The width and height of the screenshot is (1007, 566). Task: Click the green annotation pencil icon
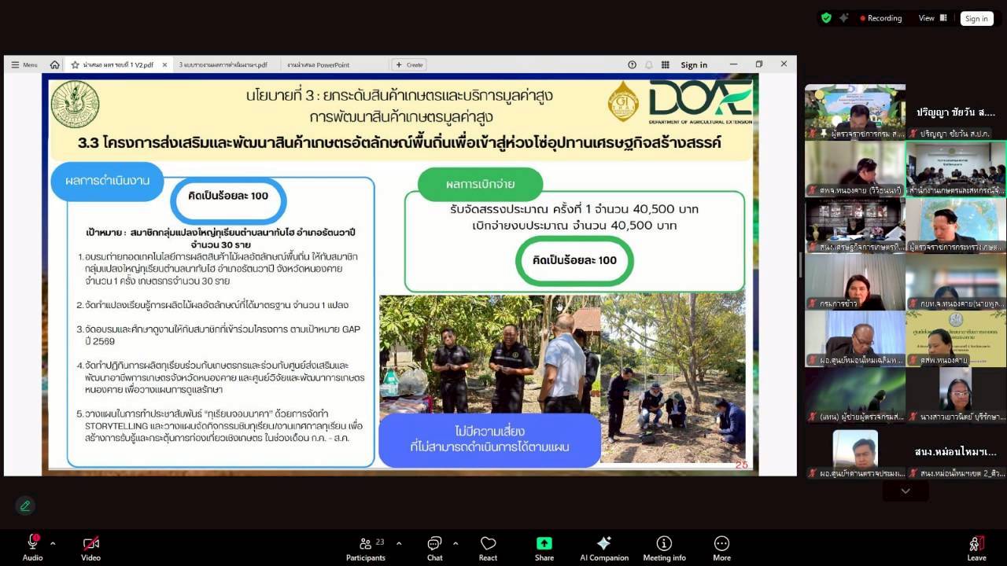pos(25,505)
